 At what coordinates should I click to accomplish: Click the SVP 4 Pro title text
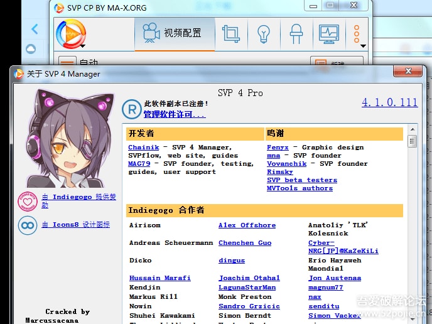point(240,93)
